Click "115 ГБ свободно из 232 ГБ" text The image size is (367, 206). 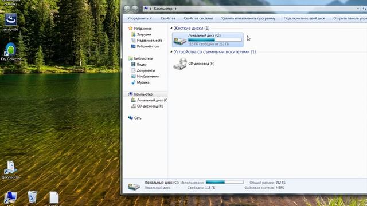click(208, 44)
